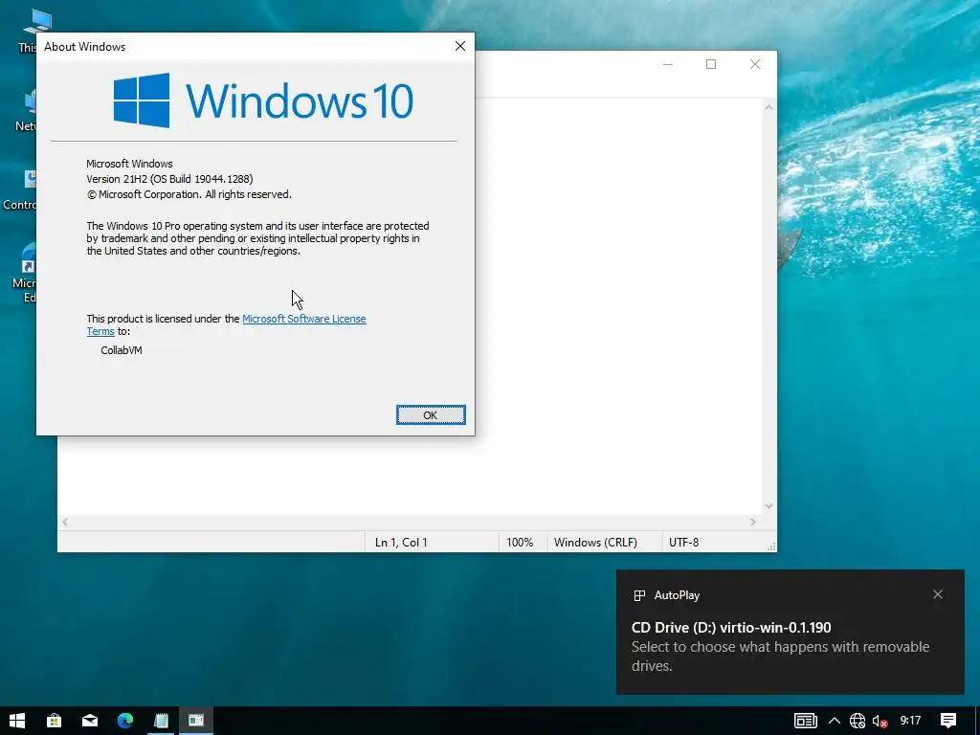The width and height of the screenshot is (980, 735).
Task: Click OK in About Windows dialog
Action: [x=431, y=415]
